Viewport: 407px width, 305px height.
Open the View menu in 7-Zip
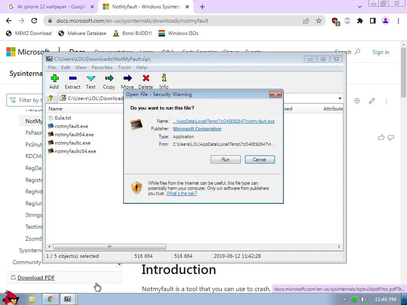[x=81, y=68]
